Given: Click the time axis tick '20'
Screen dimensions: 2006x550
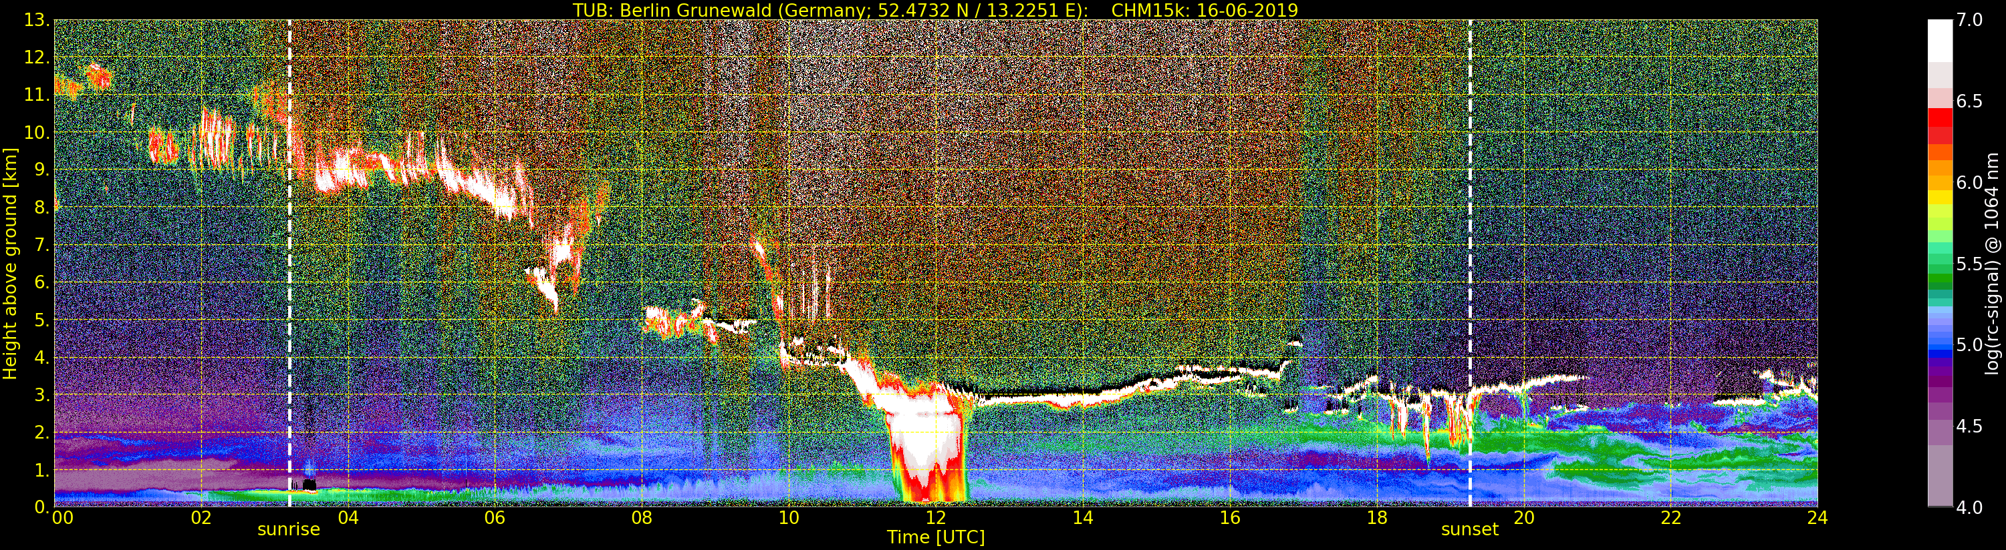Looking at the screenshot, I should [1523, 518].
